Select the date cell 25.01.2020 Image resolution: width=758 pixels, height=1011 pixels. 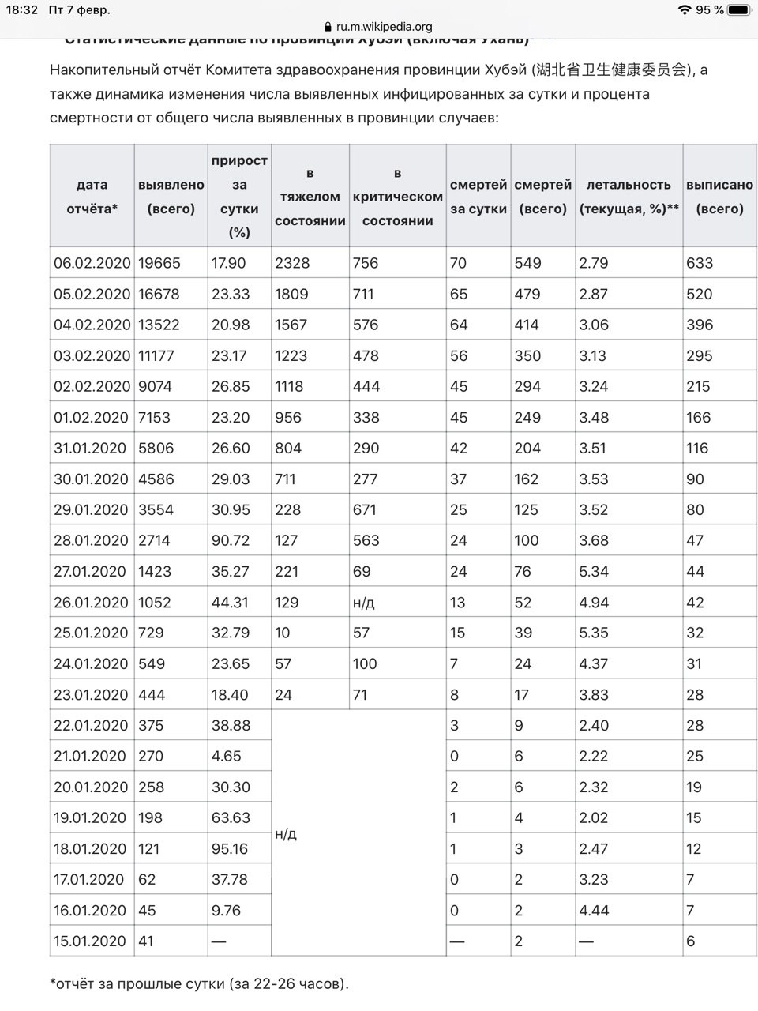click(x=91, y=633)
